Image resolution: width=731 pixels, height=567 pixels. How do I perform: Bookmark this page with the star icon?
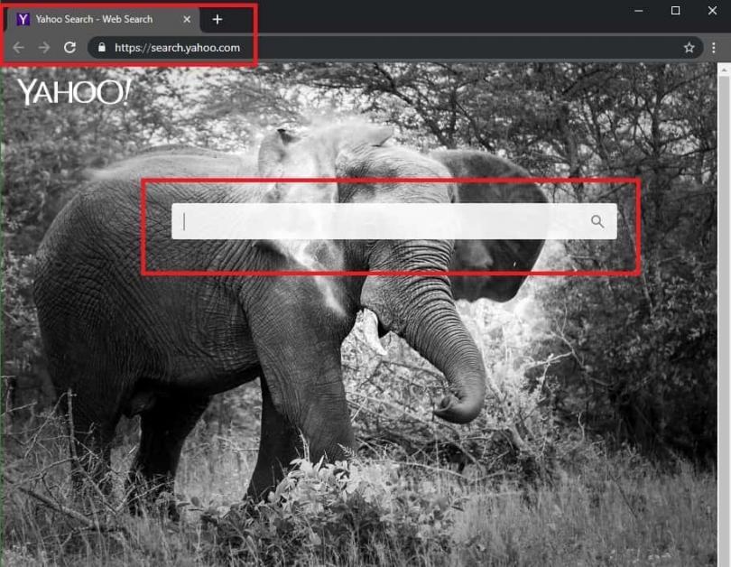(x=689, y=48)
